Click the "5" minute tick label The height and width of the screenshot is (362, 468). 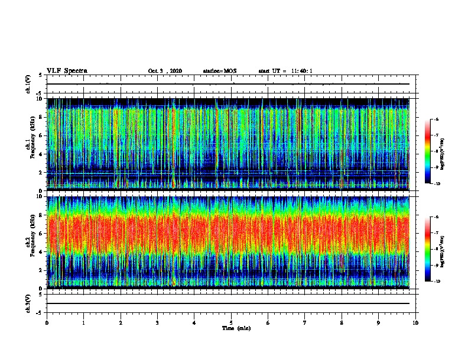point(231,323)
